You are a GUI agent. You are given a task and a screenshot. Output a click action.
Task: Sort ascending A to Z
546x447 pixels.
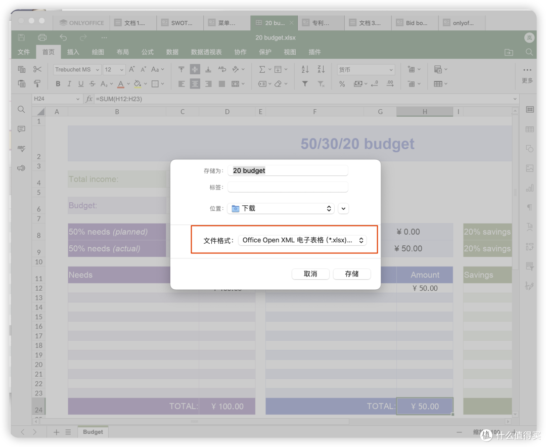point(305,69)
